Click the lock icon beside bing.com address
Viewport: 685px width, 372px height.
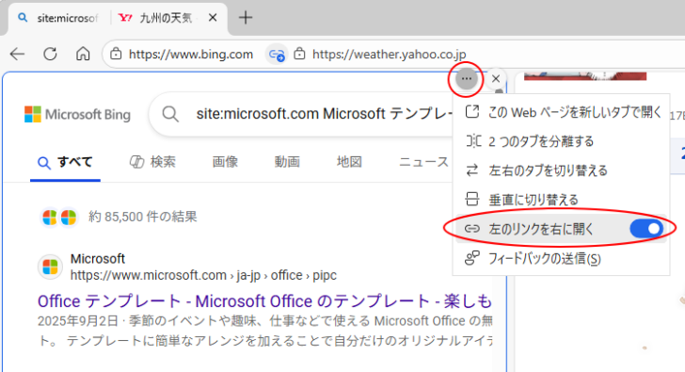pyautogui.click(x=116, y=54)
